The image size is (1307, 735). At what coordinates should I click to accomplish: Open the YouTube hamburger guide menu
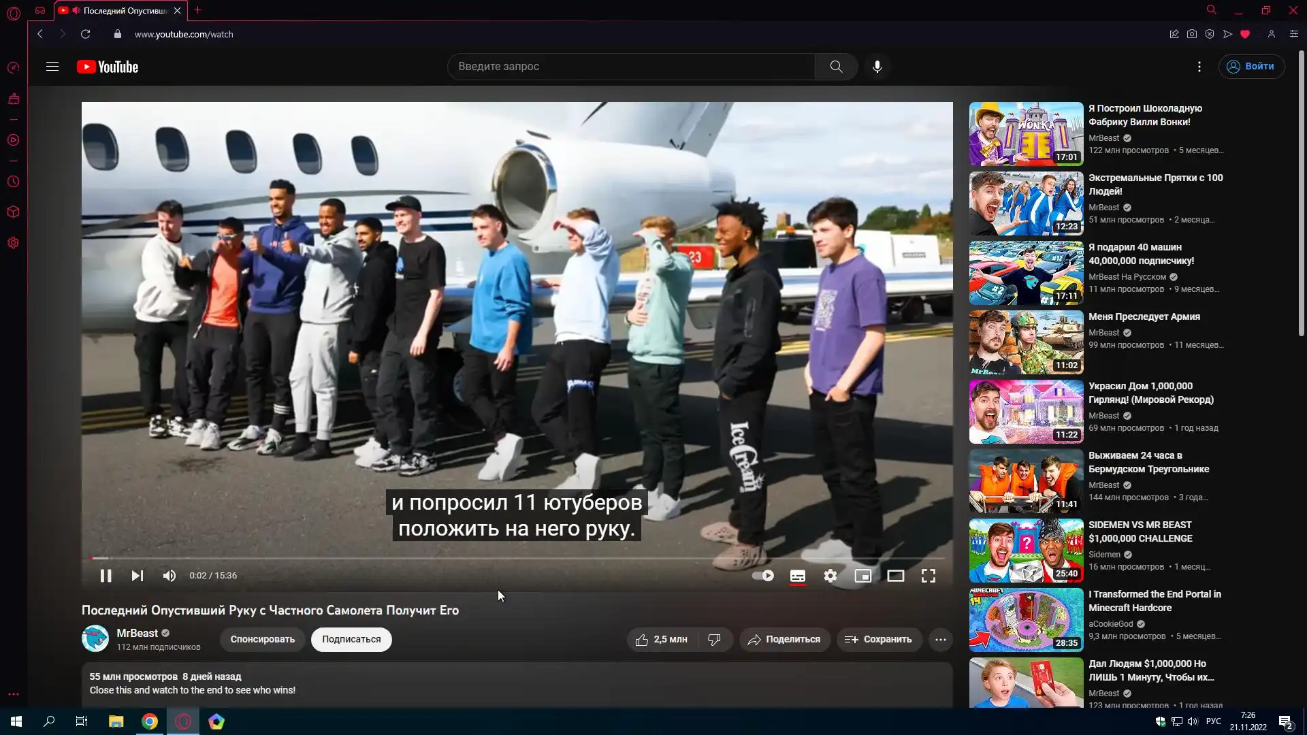pyautogui.click(x=52, y=67)
